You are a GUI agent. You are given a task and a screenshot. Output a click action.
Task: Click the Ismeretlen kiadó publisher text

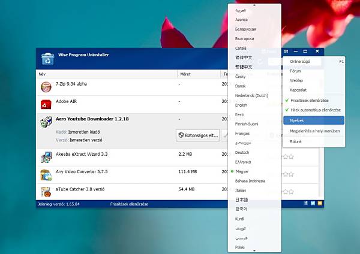pos(84,132)
